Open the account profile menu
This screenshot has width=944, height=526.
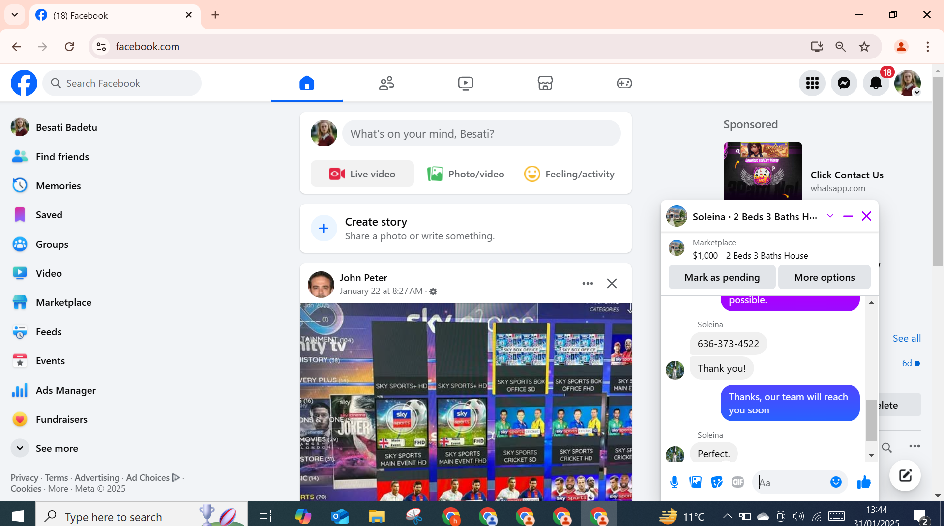(x=908, y=83)
